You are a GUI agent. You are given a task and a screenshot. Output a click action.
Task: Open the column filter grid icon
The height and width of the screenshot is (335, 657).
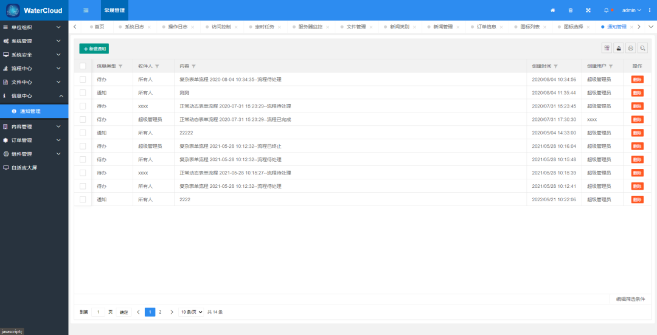point(607,48)
